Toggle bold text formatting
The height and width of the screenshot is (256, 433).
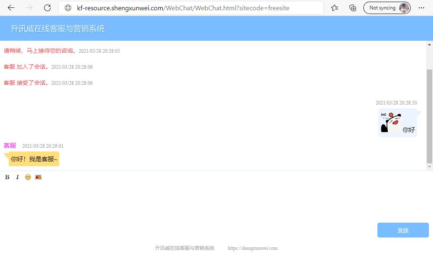pyautogui.click(x=7, y=177)
